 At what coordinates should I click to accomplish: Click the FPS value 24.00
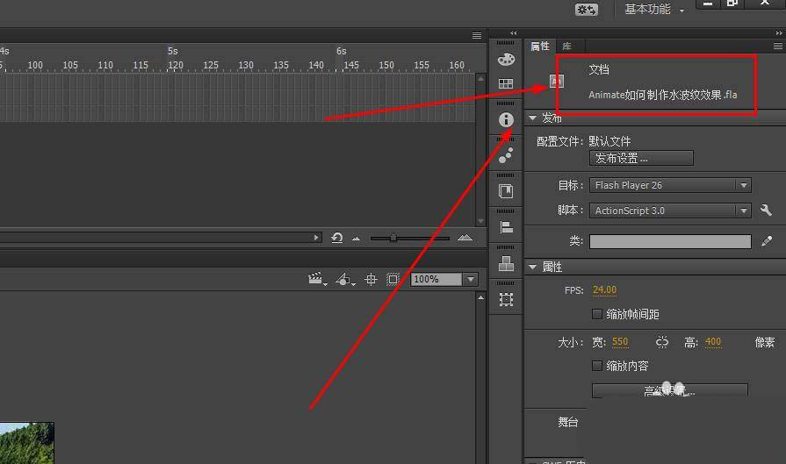click(604, 289)
